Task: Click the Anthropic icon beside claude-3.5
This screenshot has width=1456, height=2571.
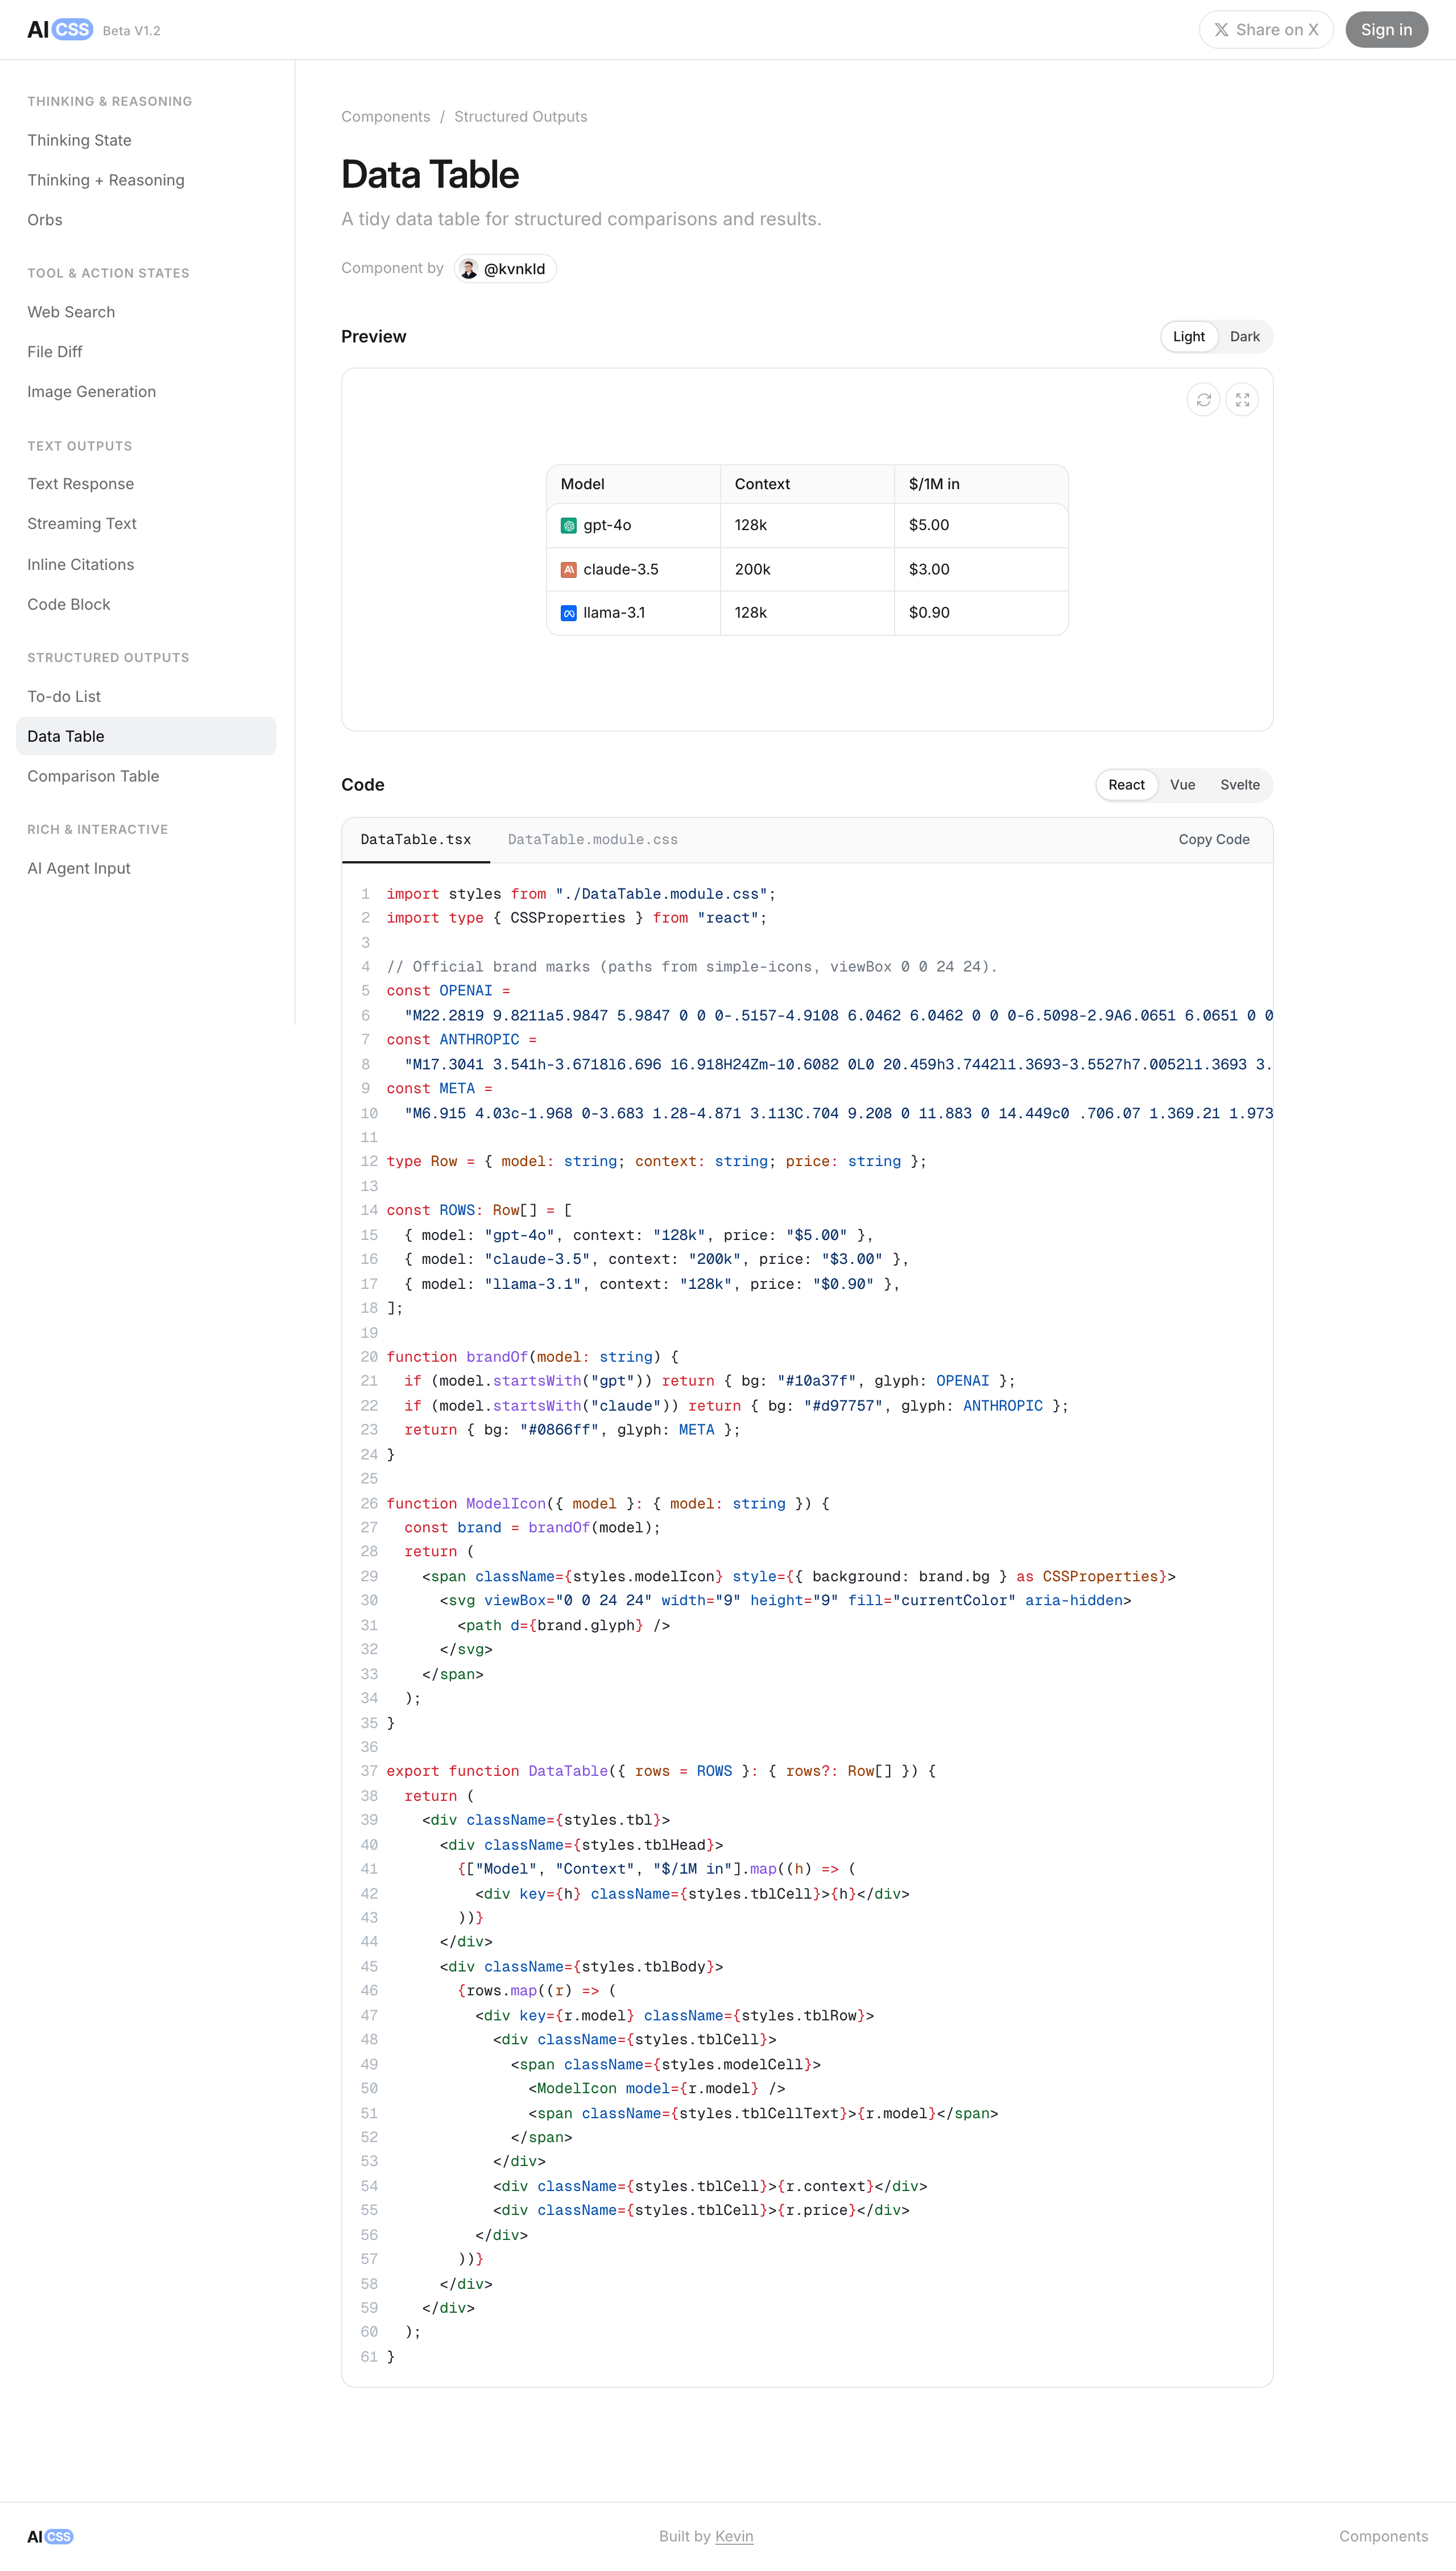Action: tap(569, 570)
